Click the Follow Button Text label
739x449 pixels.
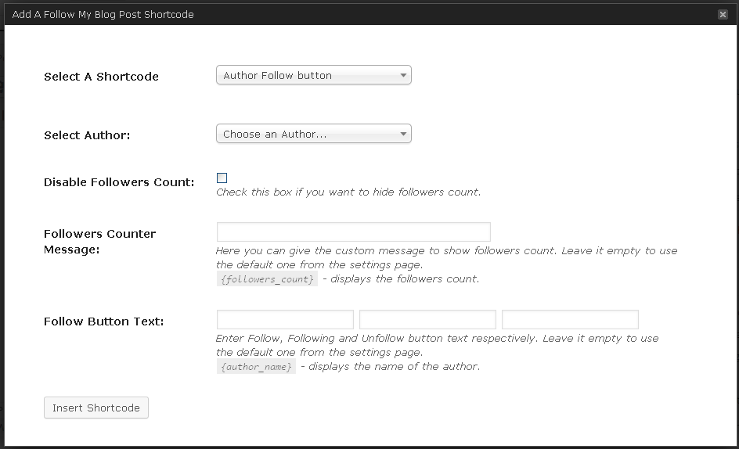click(x=103, y=321)
